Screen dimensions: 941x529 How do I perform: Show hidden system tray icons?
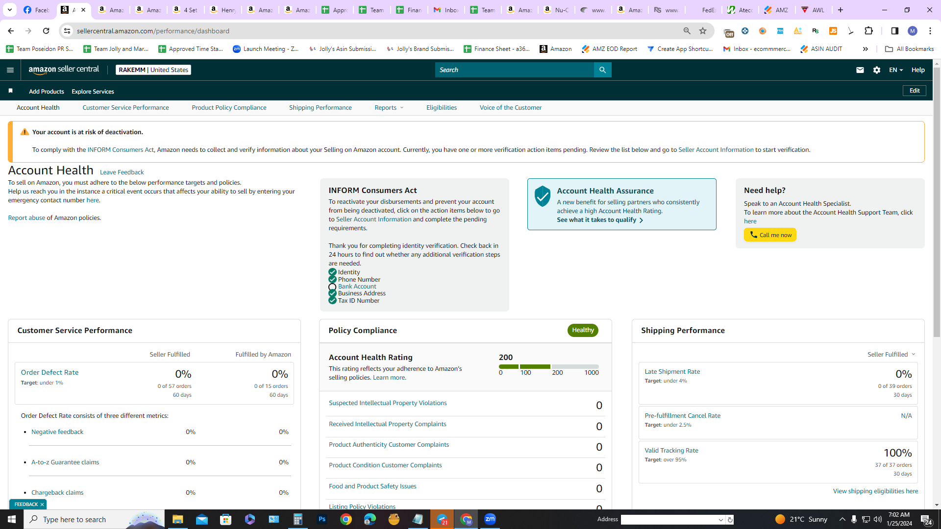pos(842,519)
